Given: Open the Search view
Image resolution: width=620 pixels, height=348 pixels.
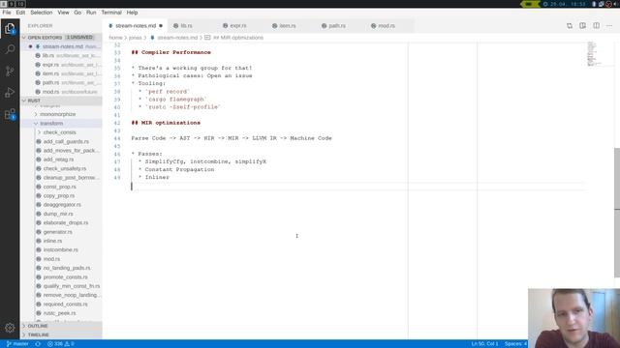Looking at the screenshot, I should (10, 49).
